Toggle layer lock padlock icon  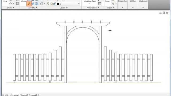(55, 4)
